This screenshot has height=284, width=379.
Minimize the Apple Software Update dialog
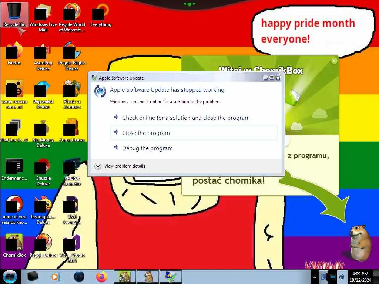point(265,78)
